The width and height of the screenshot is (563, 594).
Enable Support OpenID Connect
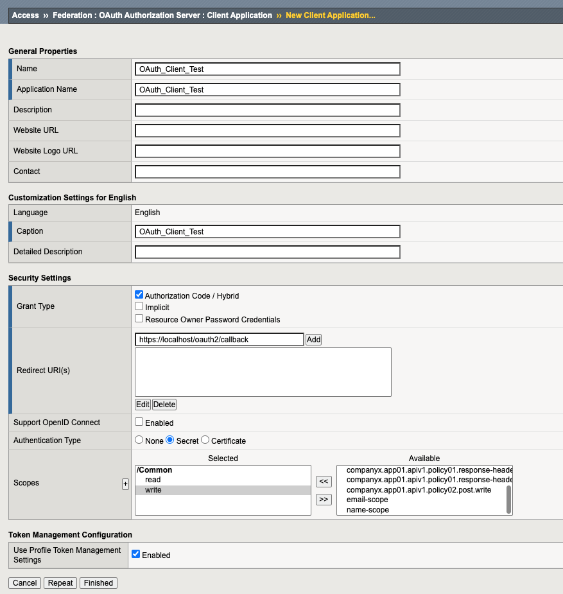pyautogui.click(x=139, y=422)
